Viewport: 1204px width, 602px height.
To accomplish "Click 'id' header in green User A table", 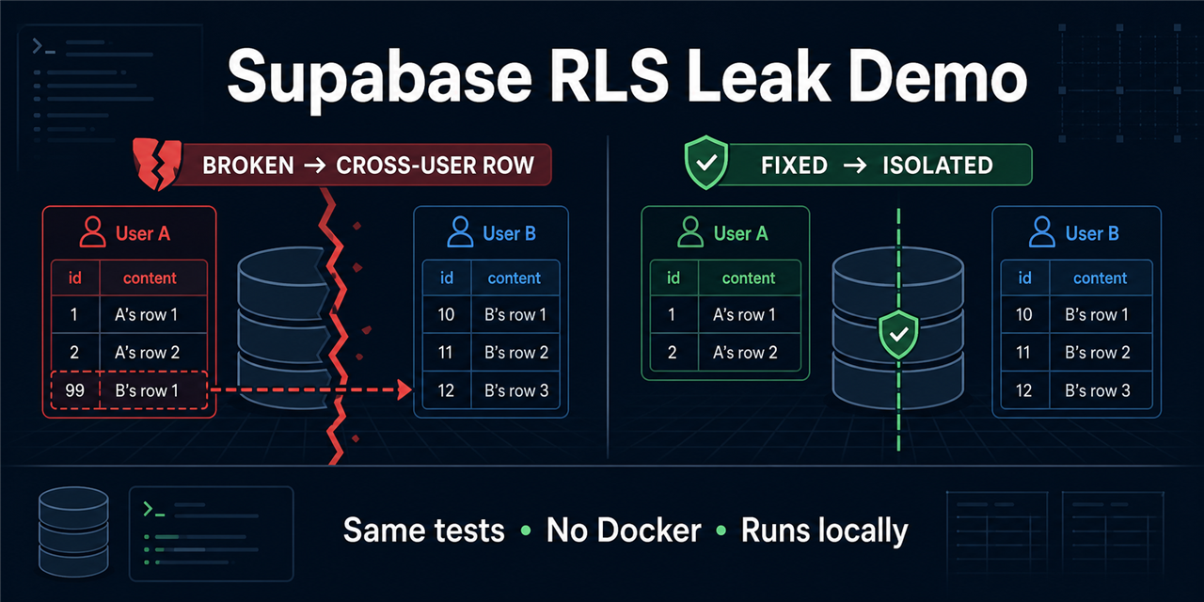I will pyautogui.click(x=673, y=277).
